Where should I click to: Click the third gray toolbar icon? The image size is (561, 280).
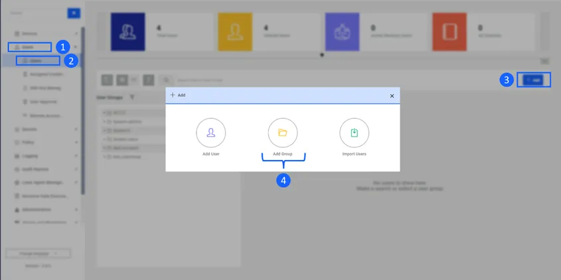coord(149,80)
